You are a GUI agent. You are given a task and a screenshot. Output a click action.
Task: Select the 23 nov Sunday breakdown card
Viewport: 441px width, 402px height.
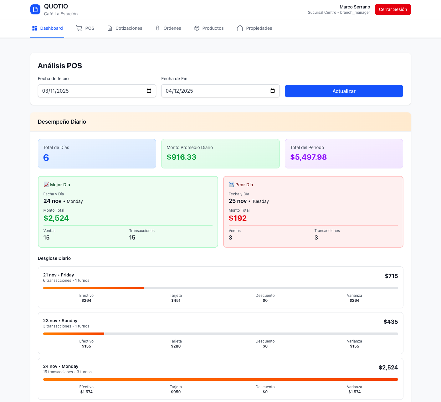[x=220, y=333]
